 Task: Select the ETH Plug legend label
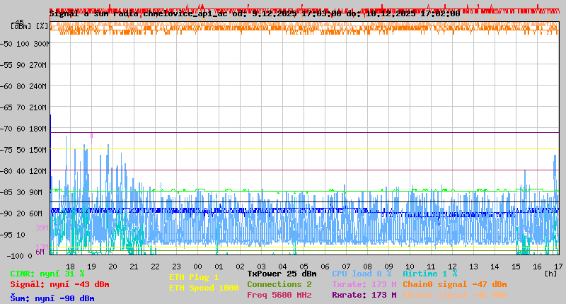[195, 277]
